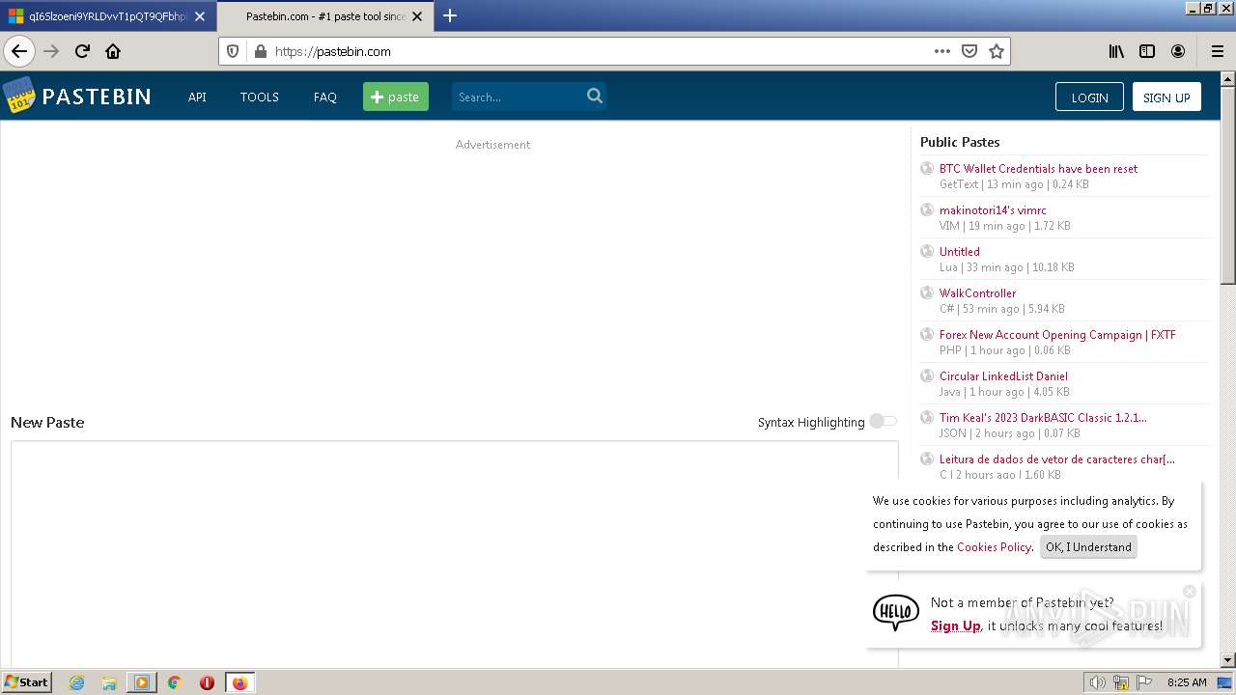Open the file explorer taskbar icon
Image resolution: width=1236 pixels, height=695 pixels.
coord(109,682)
